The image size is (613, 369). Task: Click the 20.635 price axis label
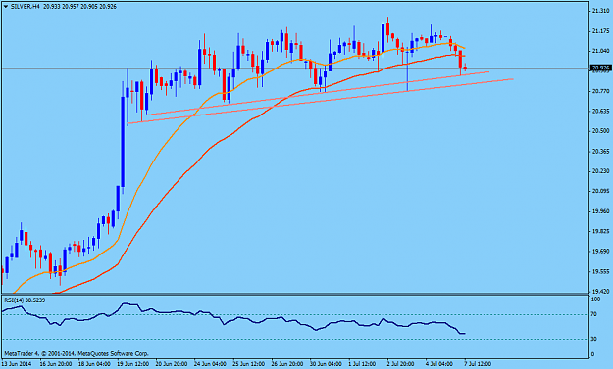click(x=600, y=111)
